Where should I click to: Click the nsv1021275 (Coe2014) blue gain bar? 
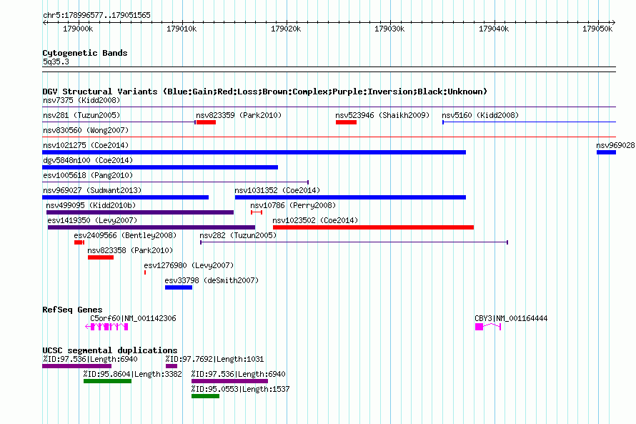254,152
